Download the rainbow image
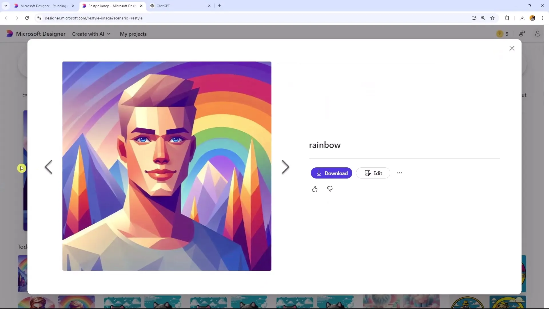Image resolution: width=549 pixels, height=309 pixels. (331, 173)
